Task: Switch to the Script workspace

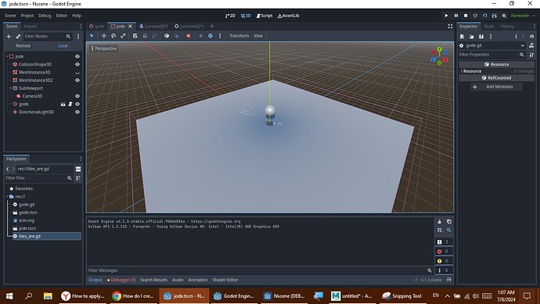Action: point(265,16)
